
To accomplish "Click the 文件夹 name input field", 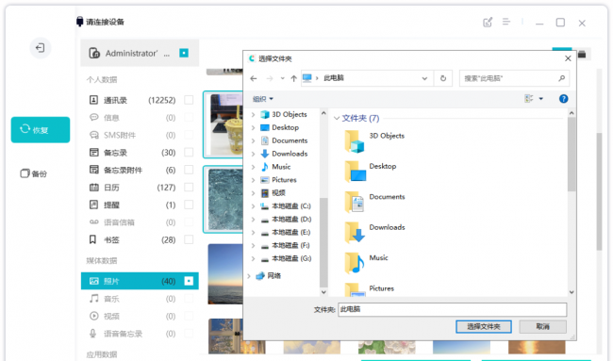I will (x=453, y=309).
